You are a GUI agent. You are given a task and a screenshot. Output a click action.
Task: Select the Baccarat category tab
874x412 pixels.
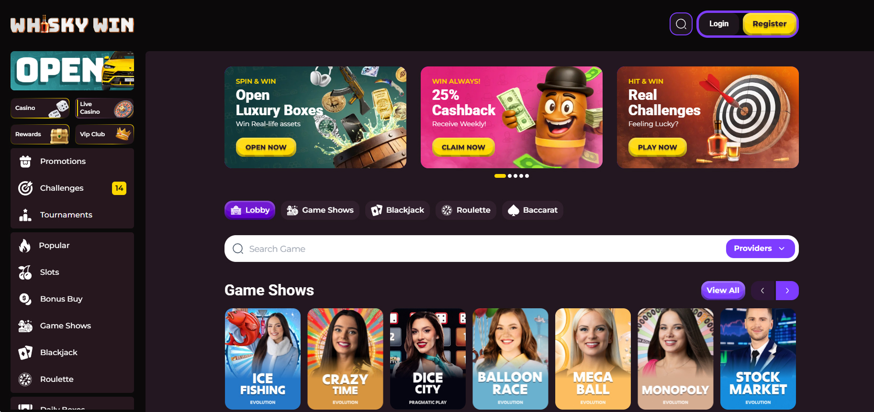click(533, 210)
